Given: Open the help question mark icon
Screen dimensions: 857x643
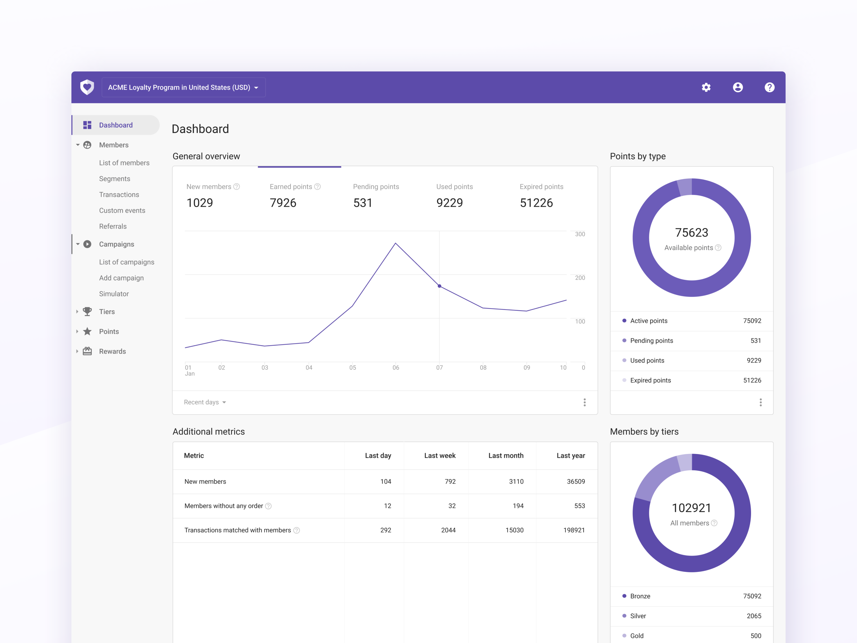Looking at the screenshot, I should (770, 87).
